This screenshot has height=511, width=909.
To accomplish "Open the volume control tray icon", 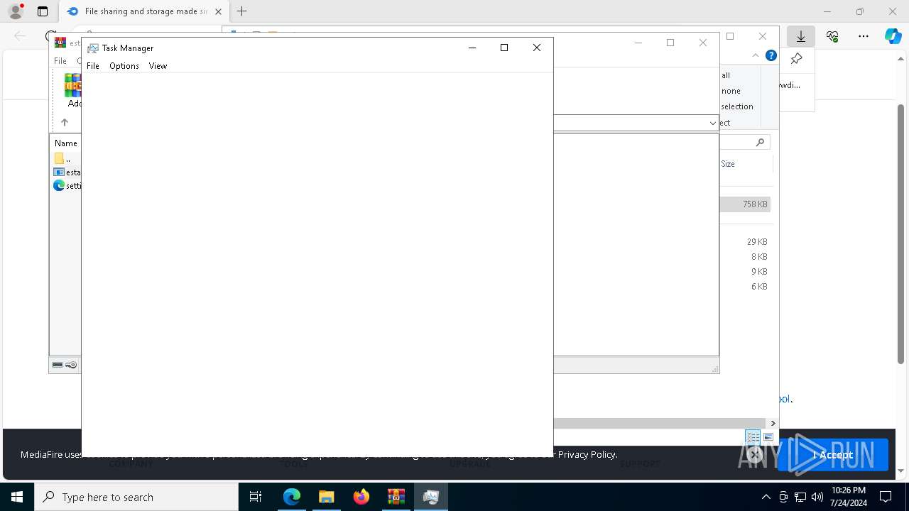I will [817, 497].
